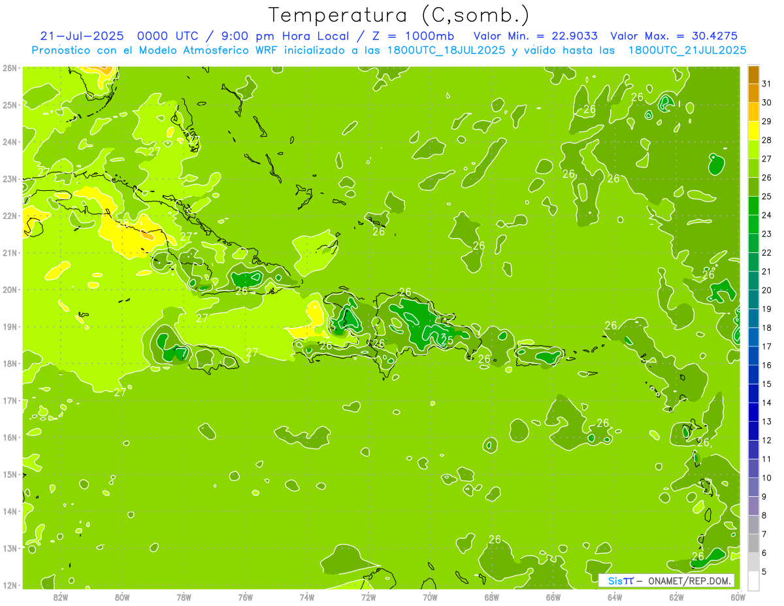Viewport: 784px width, 606px height.
Task: Click the color bar label '23'
Action: (x=766, y=234)
